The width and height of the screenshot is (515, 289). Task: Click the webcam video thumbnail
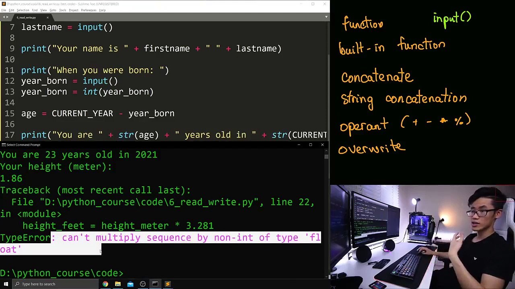[x=422, y=237]
